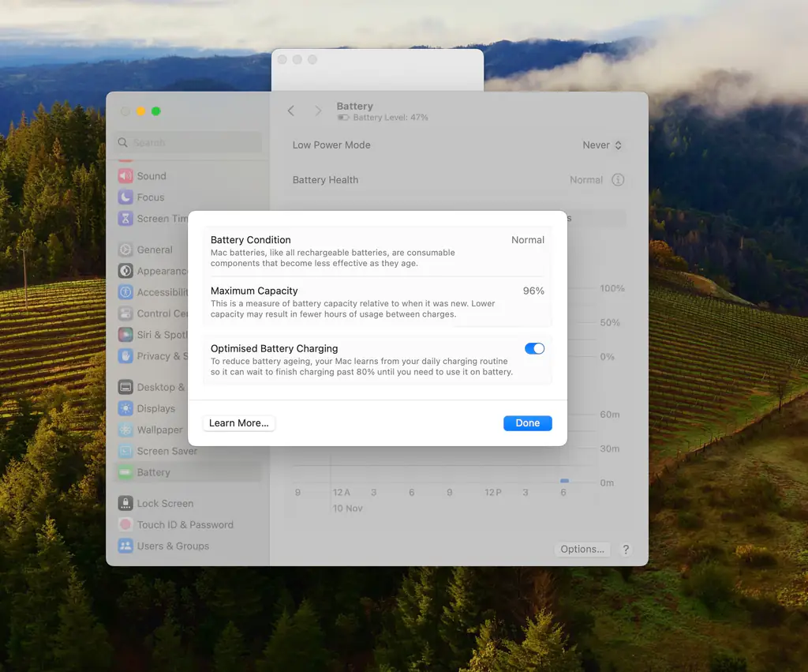
Task: Click the Touch ID & Password icon
Action: [125, 524]
